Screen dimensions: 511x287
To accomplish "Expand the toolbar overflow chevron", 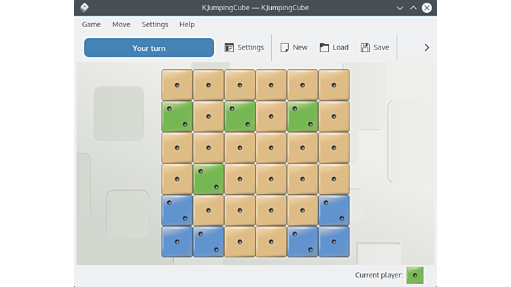I will tap(427, 47).
